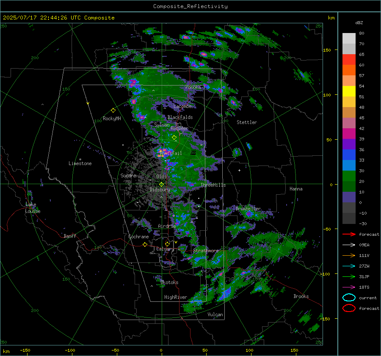Click the Airdrie label

pyautogui.click(x=167, y=226)
